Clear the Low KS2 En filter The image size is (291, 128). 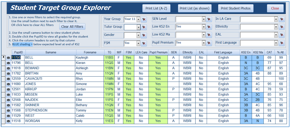pyautogui.click(x=209, y=27)
